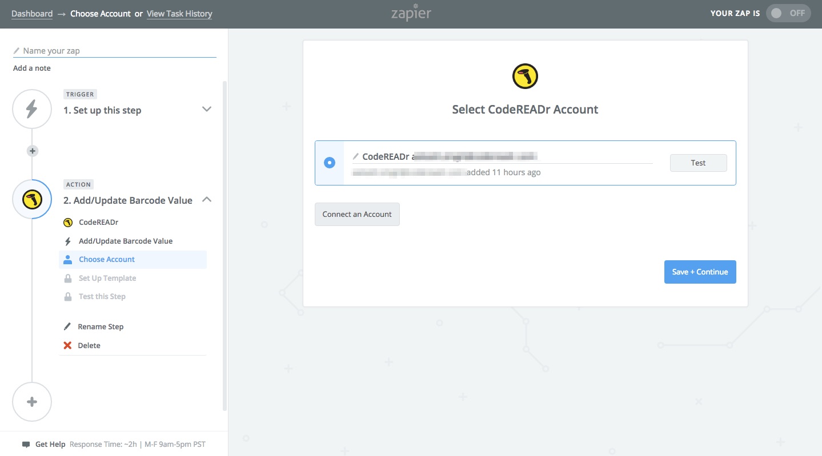Select the Choose Account step item
The image size is (822, 456).
click(x=133, y=260)
